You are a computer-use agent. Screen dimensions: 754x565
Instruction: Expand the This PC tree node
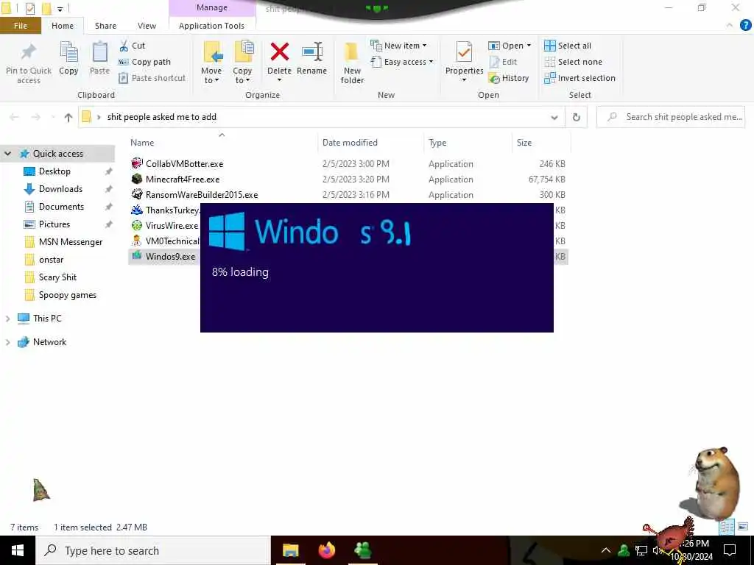7,319
